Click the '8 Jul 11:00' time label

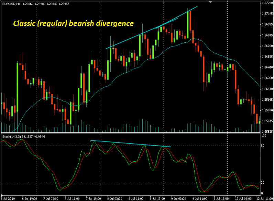[x=136, y=199]
